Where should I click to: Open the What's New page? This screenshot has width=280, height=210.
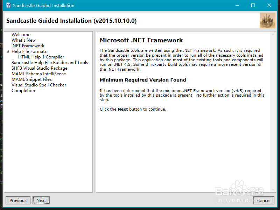tap(23, 40)
